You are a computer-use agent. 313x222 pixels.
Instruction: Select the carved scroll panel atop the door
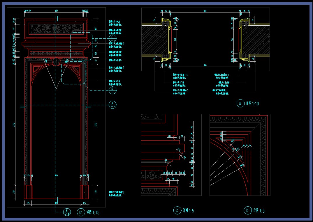tap(56, 29)
